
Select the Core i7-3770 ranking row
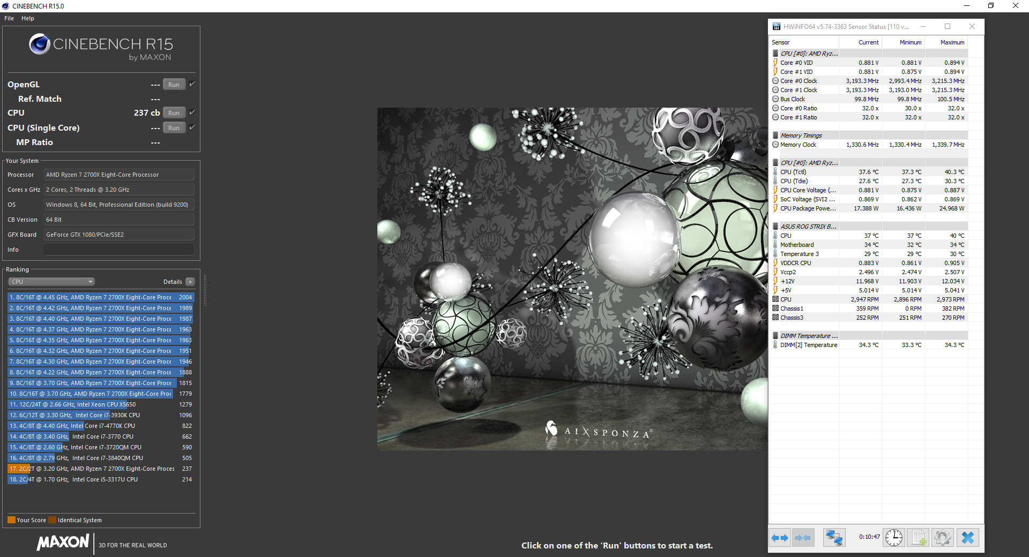(101, 436)
